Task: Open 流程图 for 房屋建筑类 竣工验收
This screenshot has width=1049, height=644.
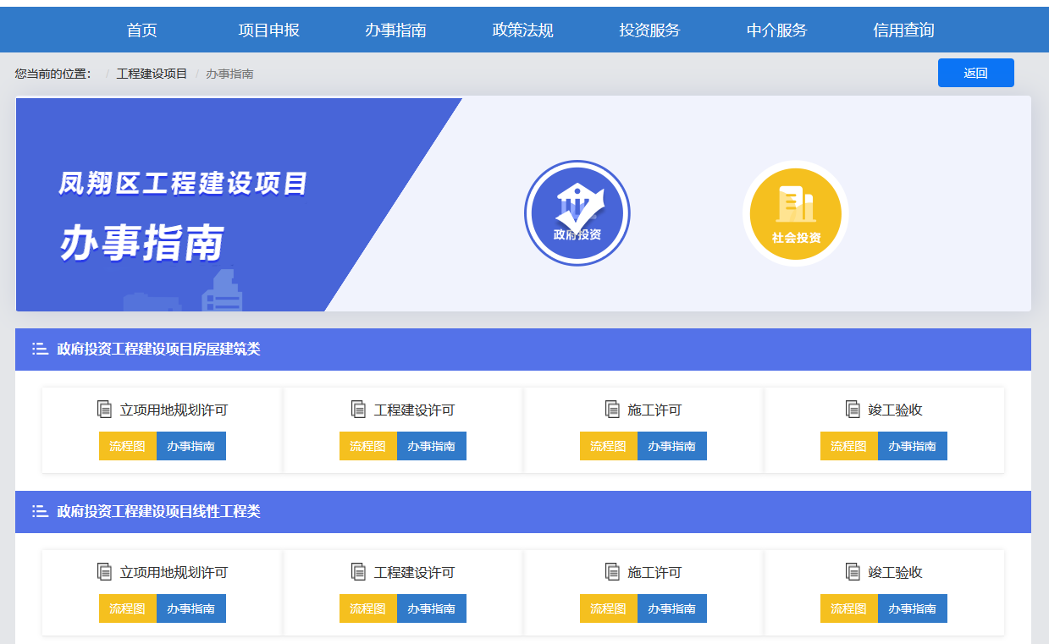Action: [x=849, y=446]
